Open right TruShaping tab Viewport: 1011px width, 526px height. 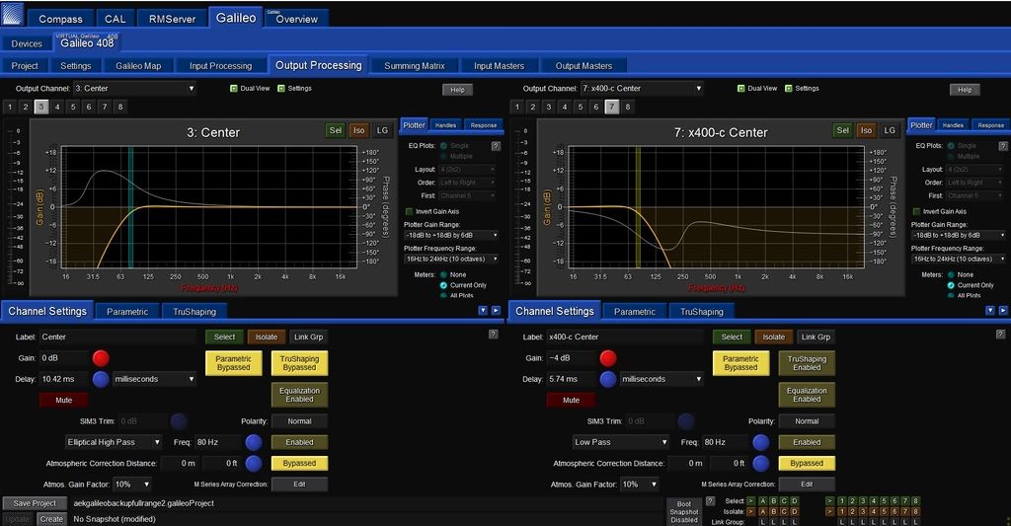point(702,311)
